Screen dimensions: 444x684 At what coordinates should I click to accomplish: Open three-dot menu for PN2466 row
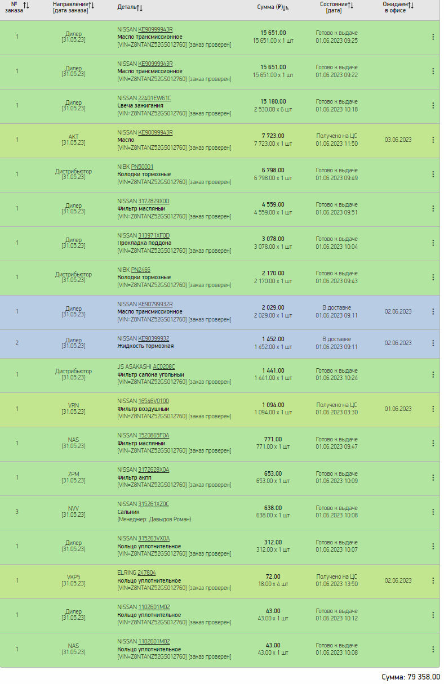click(433, 277)
